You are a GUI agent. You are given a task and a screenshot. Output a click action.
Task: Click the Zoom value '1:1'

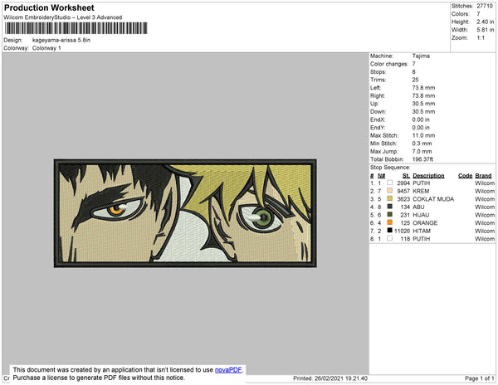coord(481,38)
